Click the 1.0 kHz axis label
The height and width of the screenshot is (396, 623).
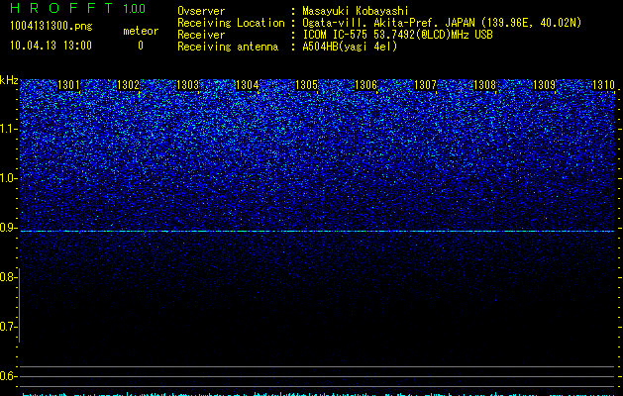click(x=8, y=178)
